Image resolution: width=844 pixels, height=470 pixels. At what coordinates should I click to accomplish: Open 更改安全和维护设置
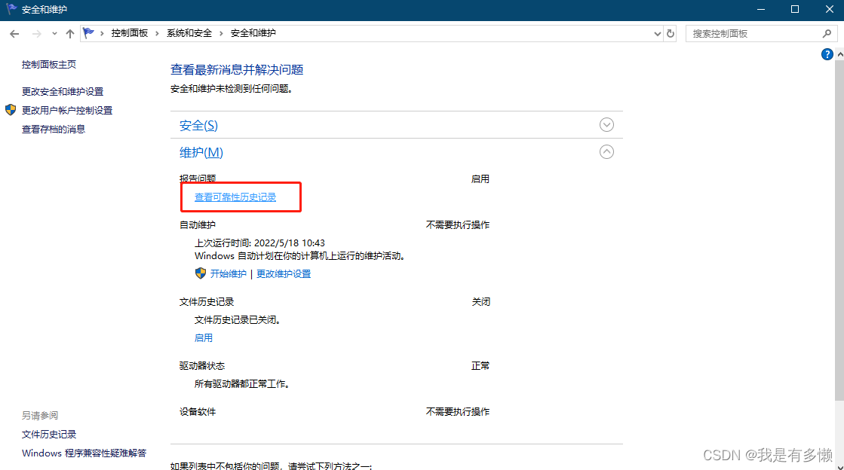pyautogui.click(x=63, y=91)
